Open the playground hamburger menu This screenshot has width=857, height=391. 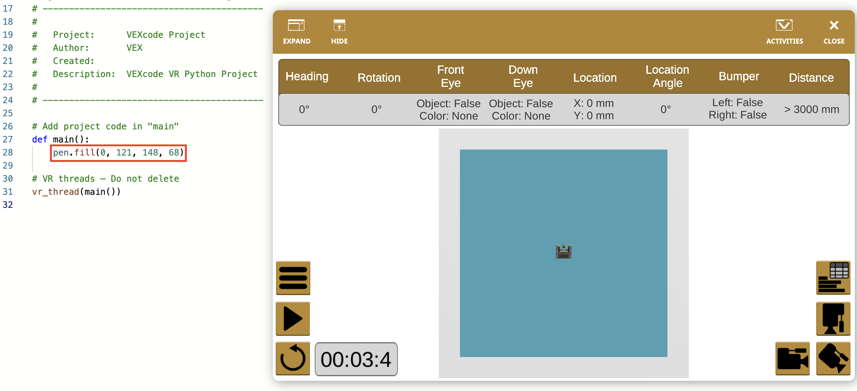[293, 278]
